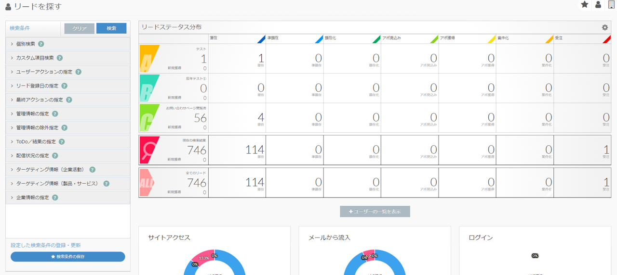Click the teal B segment icon
The width and height of the screenshot is (617, 275).
click(x=148, y=88)
